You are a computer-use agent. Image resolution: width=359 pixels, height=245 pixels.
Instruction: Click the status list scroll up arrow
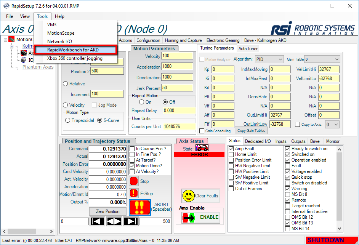pos(339,149)
